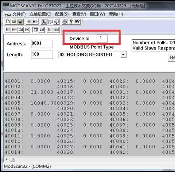Open the Data Definition toolbar icon
This screenshot has width=175, height=172.
(44, 22)
